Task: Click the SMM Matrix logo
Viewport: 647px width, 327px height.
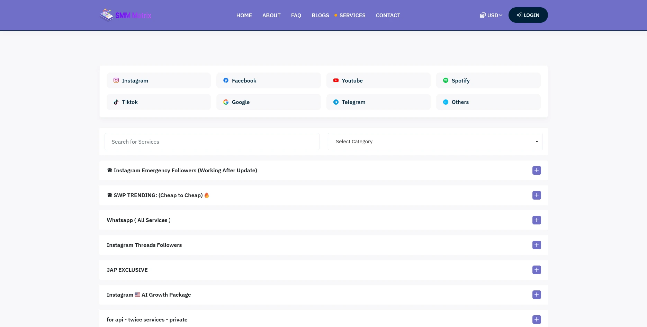Action: 125,15
